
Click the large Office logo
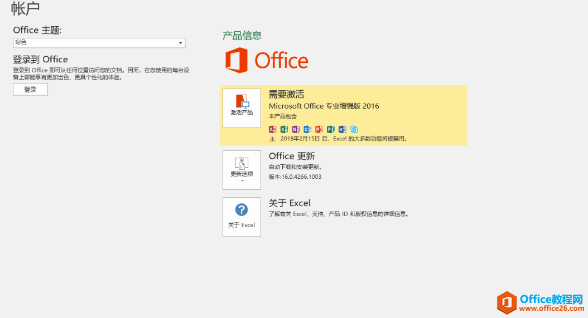coord(267,60)
